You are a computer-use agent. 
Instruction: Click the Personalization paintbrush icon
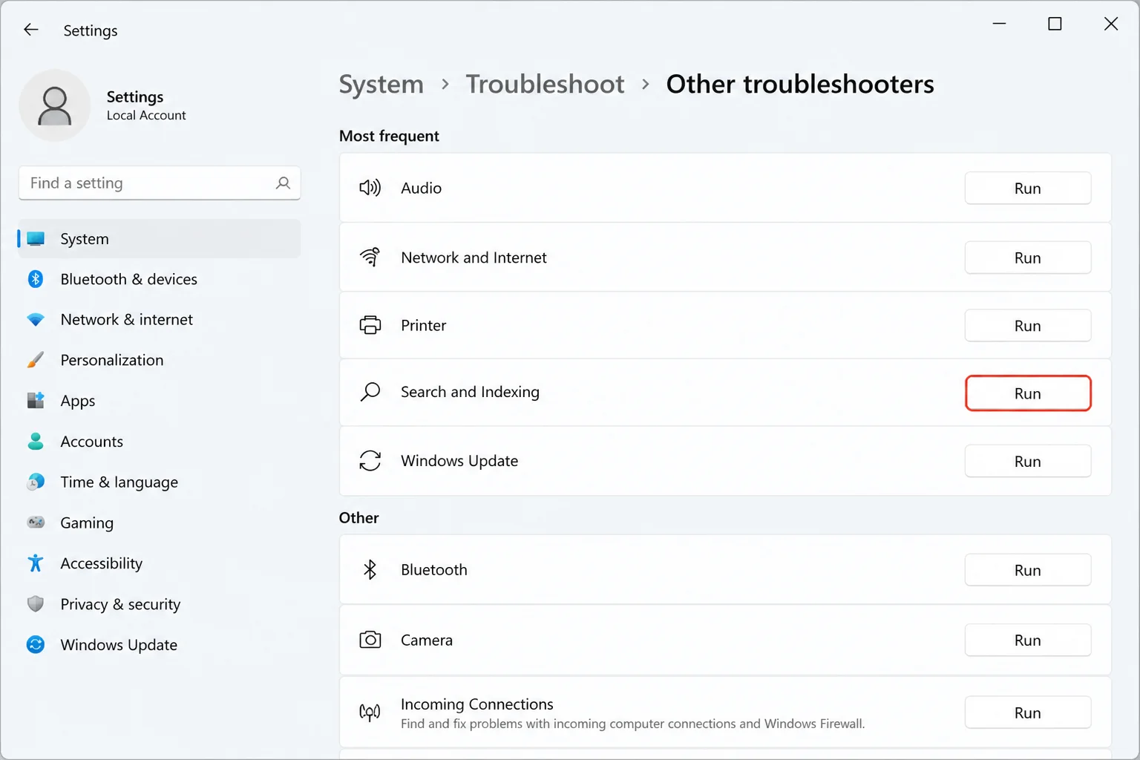[x=36, y=360]
